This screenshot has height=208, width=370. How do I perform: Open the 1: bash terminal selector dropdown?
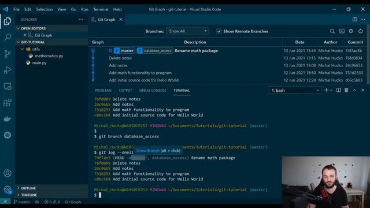[x=295, y=90]
